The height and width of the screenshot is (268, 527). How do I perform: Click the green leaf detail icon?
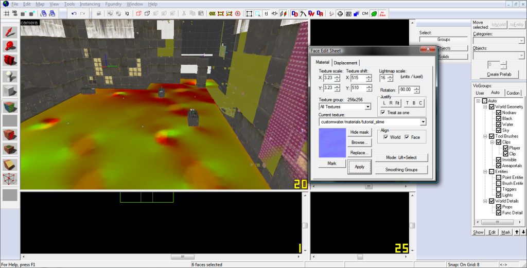pyautogui.click(x=374, y=14)
